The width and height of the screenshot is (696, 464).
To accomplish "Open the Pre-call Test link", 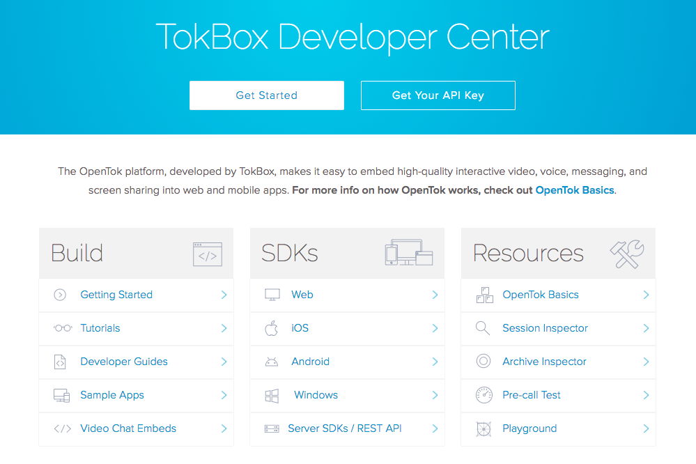I will [532, 395].
